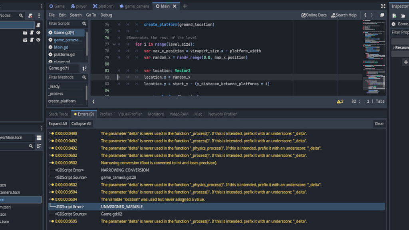409x230 pixels.
Task: Collapse the for loop code fold at line 77
Action: coord(113,44)
